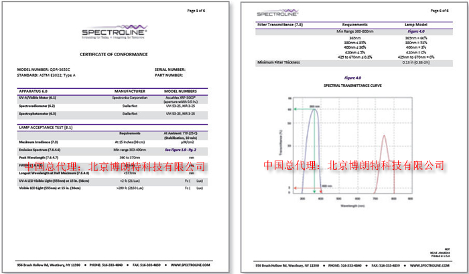Open WWW.SPECTROLINE.COM in the page 1 footer
Image resolution: width=469 pixels, height=274 pixels.
click(190, 265)
